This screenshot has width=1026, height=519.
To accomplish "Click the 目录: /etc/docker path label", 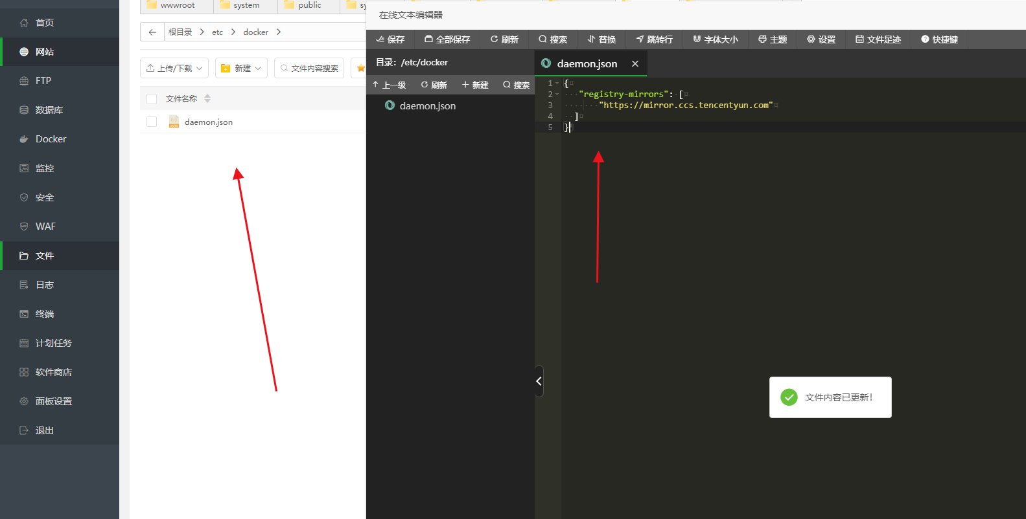I will click(412, 62).
